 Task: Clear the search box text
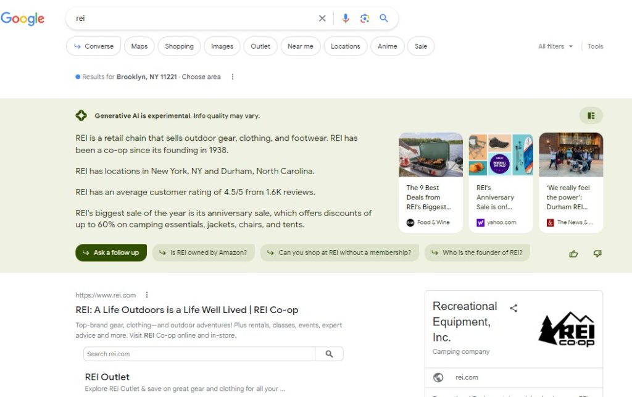point(322,19)
